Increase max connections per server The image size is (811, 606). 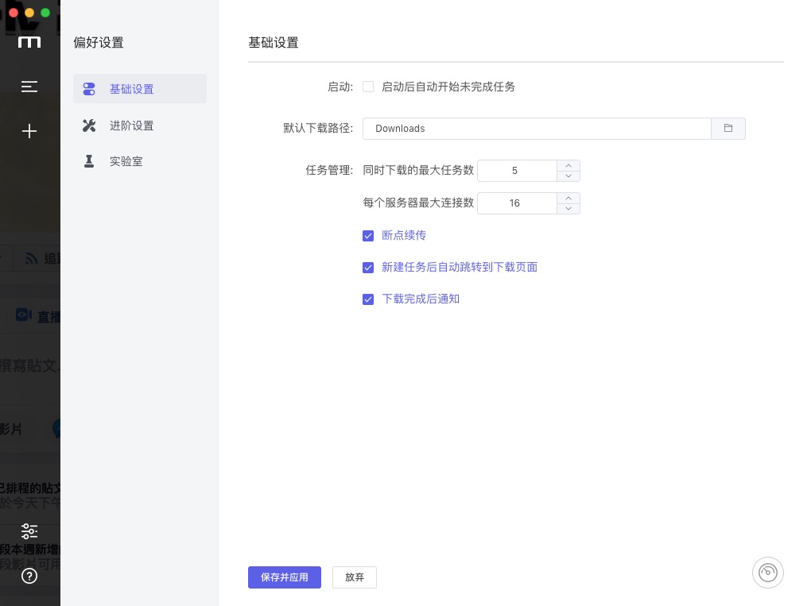point(568,198)
